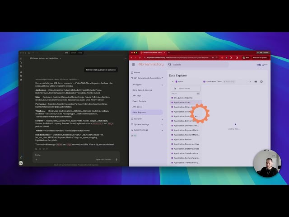The width and height of the screenshot is (289, 217).
Task: Click the Search tables field
Action: click(186, 89)
